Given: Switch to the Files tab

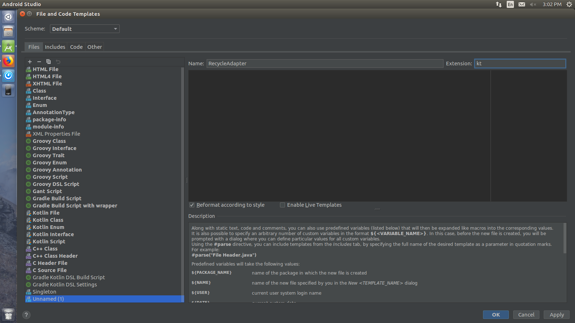Looking at the screenshot, I should click(x=34, y=47).
